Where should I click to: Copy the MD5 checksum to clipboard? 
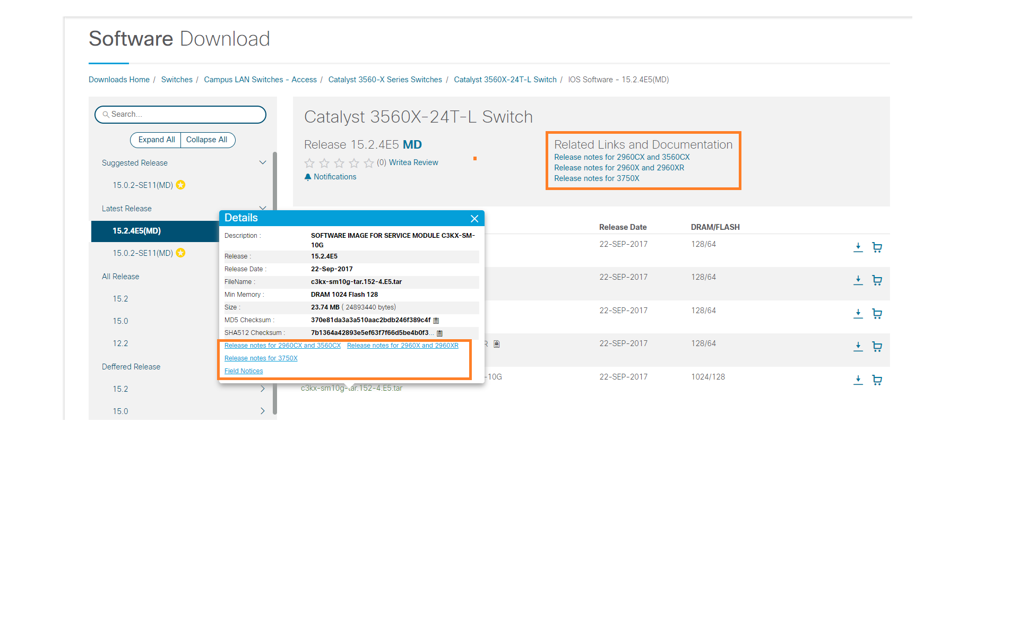click(436, 321)
